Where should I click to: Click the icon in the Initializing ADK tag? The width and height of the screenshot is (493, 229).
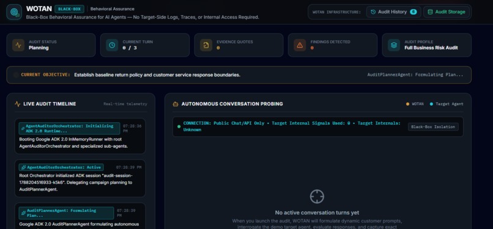tap(23, 128)
